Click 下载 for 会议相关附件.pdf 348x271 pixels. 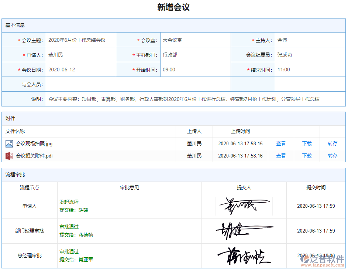pos(307,156)
